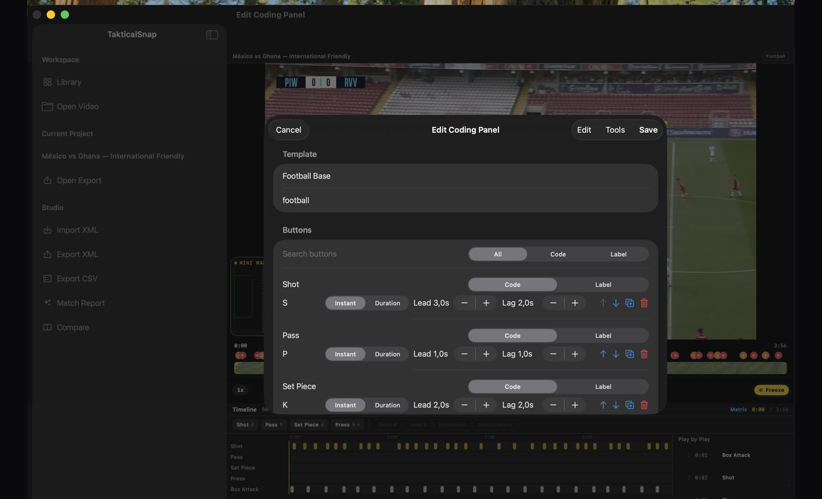822x499 pixels.
Task: Duplicate the Set Piece button
Action: pos(629,405)
